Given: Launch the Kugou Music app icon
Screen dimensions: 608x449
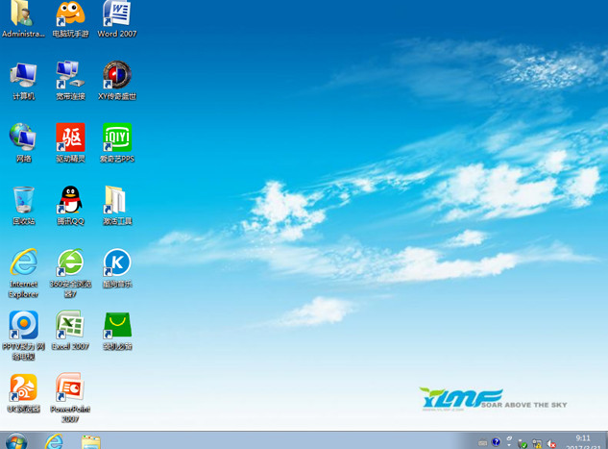Looking at the screenshot, I should click(x=116, y=263).
